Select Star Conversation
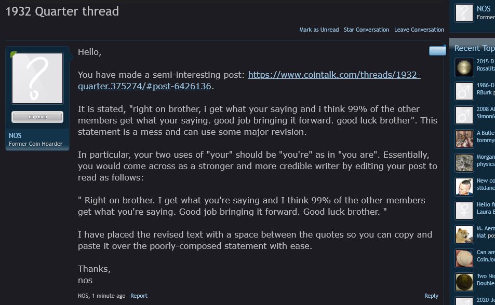 [x=366, y=30]
